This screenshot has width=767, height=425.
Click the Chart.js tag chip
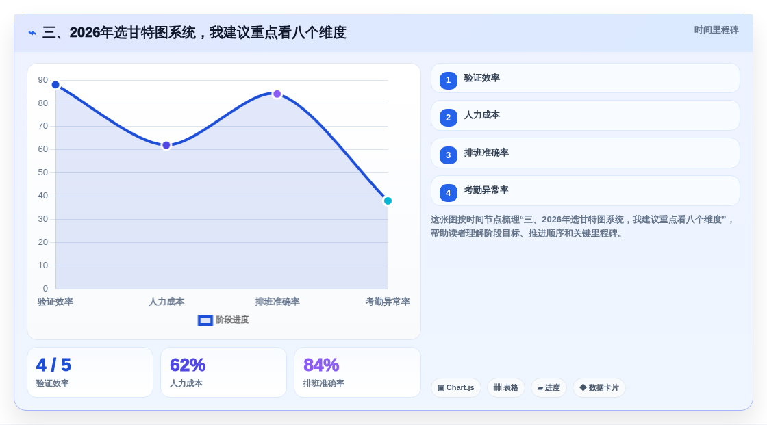pyautogui.click(x=456, y=388)
